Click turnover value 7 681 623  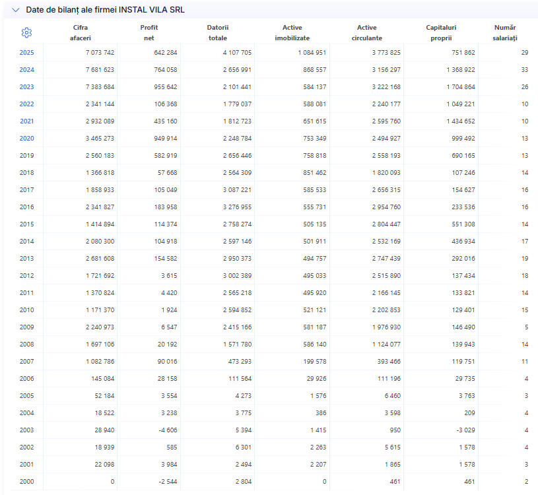pos(100,70)
